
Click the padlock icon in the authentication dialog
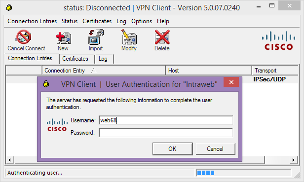point(46,84)
